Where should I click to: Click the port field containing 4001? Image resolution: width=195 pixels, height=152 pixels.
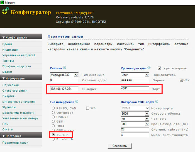coord(135,88)
